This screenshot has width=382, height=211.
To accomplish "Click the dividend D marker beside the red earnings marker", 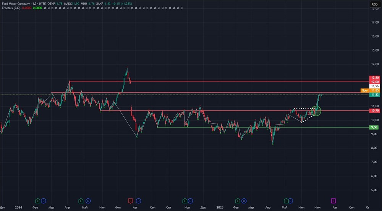I will click(x=138, y=200).
